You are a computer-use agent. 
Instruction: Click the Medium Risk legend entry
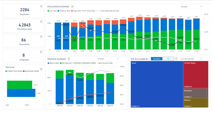[64, 11]
